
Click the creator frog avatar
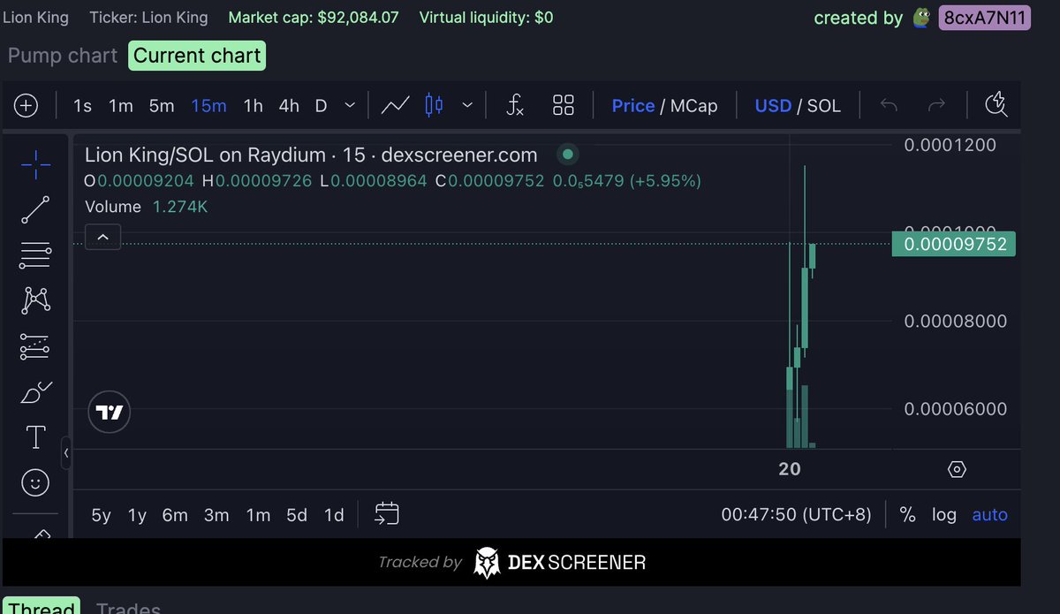click(x=922, y=18)
